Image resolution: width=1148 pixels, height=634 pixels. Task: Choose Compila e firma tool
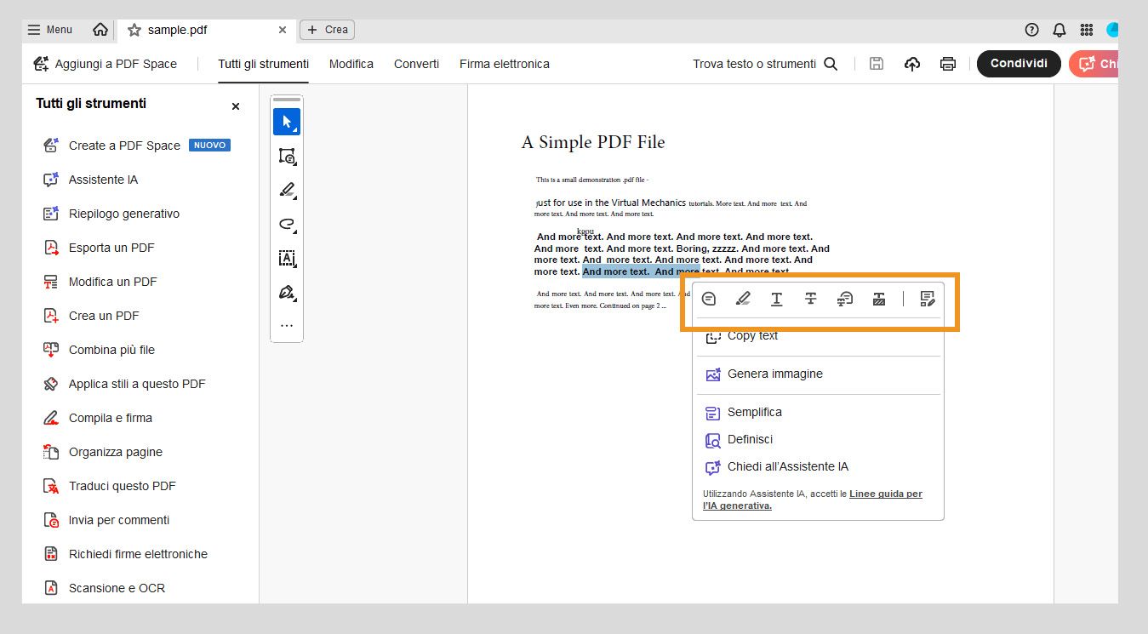[x=98, y=418]
